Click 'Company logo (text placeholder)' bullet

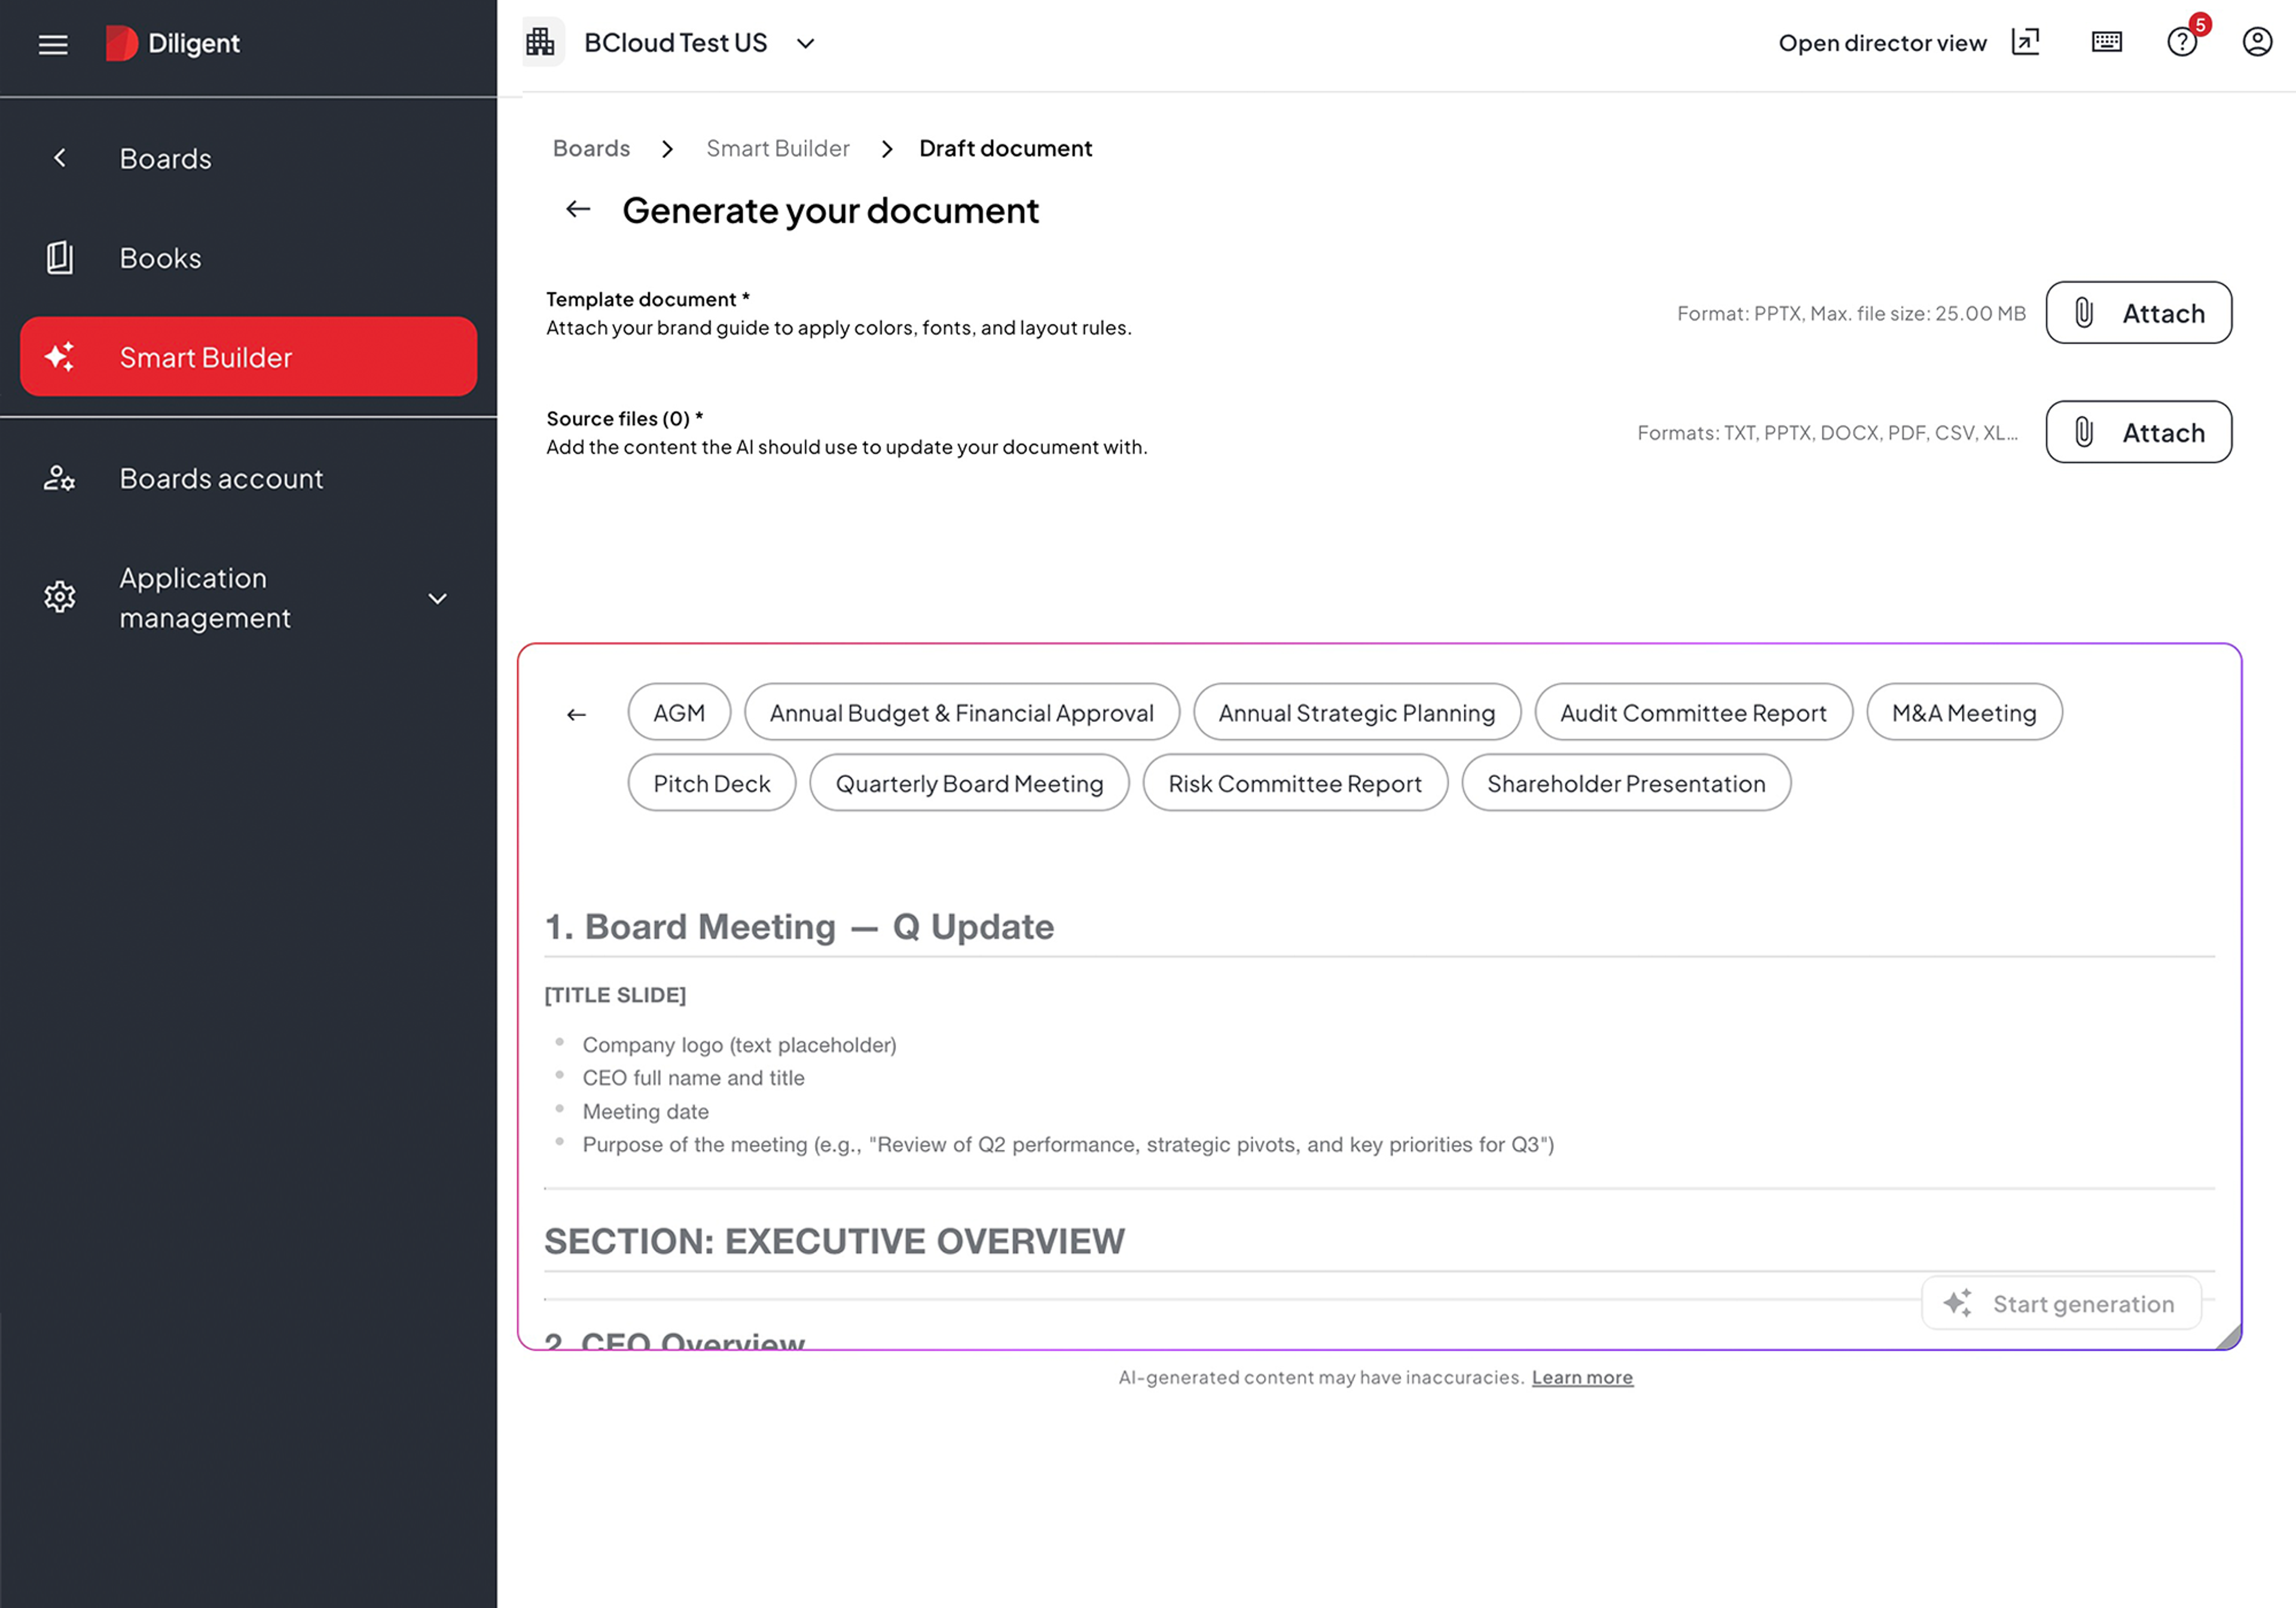(x=739, y=1044)
